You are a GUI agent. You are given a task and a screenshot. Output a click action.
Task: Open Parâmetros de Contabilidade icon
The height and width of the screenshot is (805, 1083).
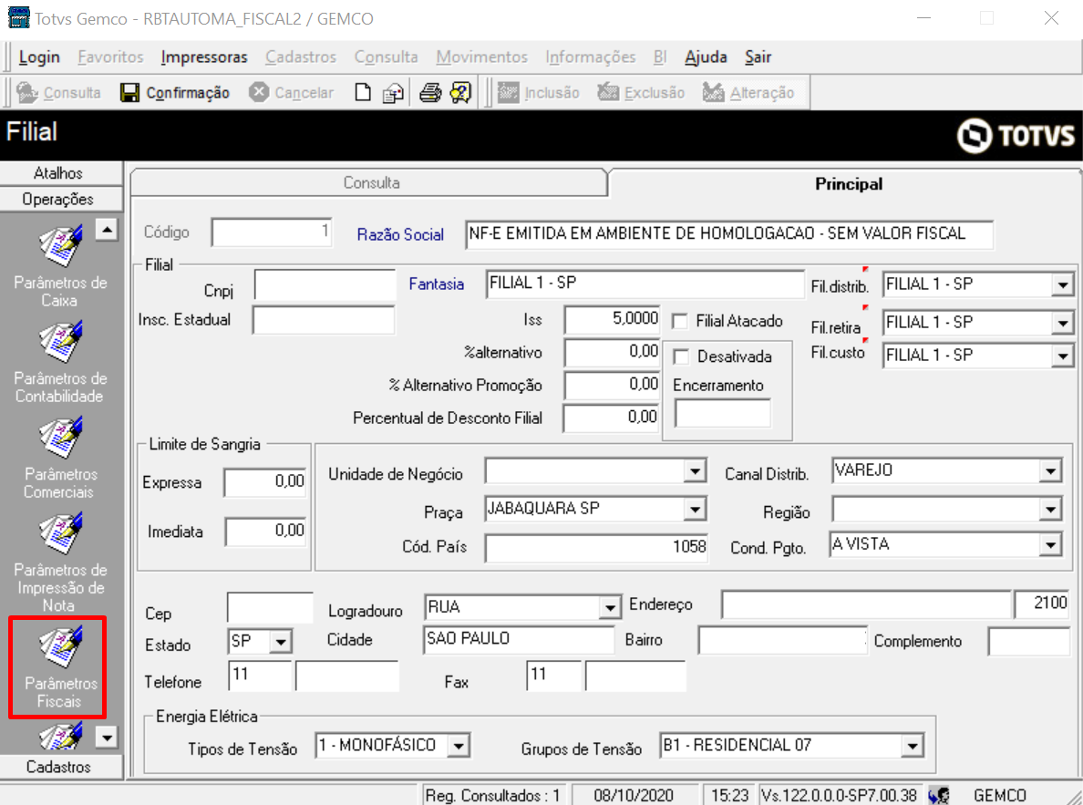coord(61,341)
